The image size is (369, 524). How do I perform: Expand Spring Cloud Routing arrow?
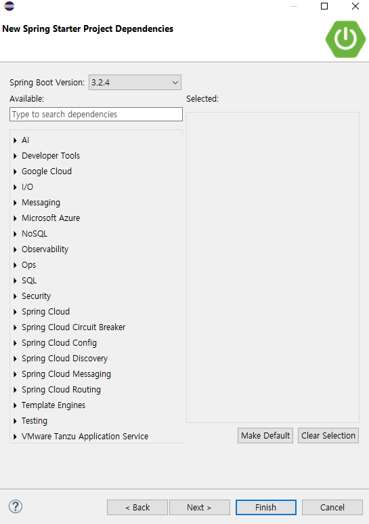pos(15,390)
